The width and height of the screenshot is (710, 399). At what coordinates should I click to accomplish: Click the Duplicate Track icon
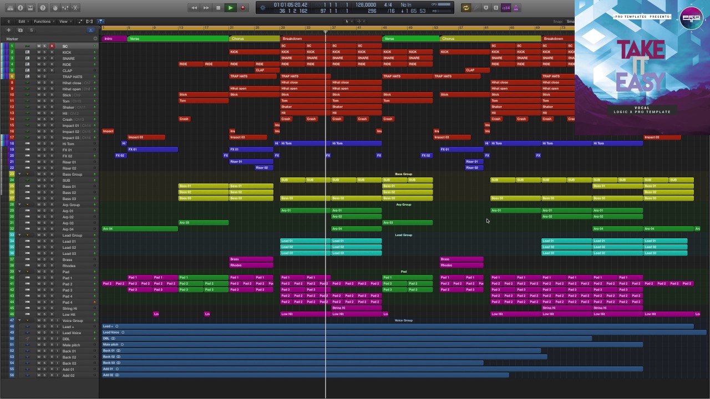click(x=21, y=30)
